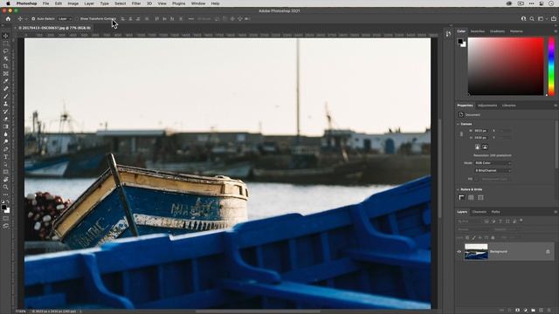559x314 pixels.
Task: Click the more options ellipsis in options bar
Action: (191, 19)
